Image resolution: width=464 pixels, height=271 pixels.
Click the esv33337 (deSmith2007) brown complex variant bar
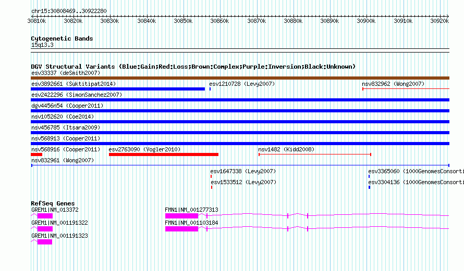click(240, 78)
